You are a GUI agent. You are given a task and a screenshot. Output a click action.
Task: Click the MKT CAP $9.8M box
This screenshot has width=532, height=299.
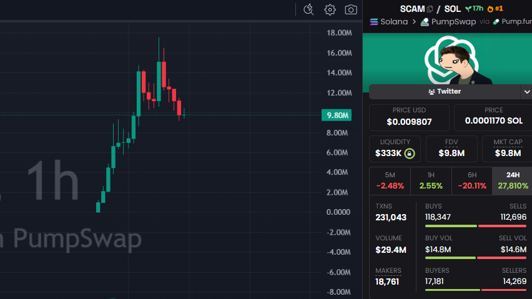pos(508,149)
